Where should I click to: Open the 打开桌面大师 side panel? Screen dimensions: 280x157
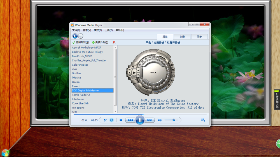(277, 99)
